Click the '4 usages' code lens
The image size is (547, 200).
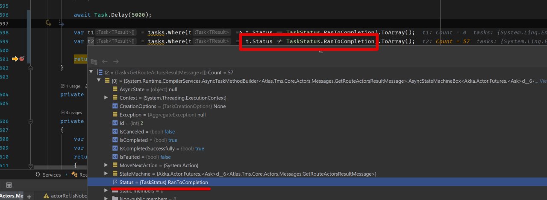71,113
